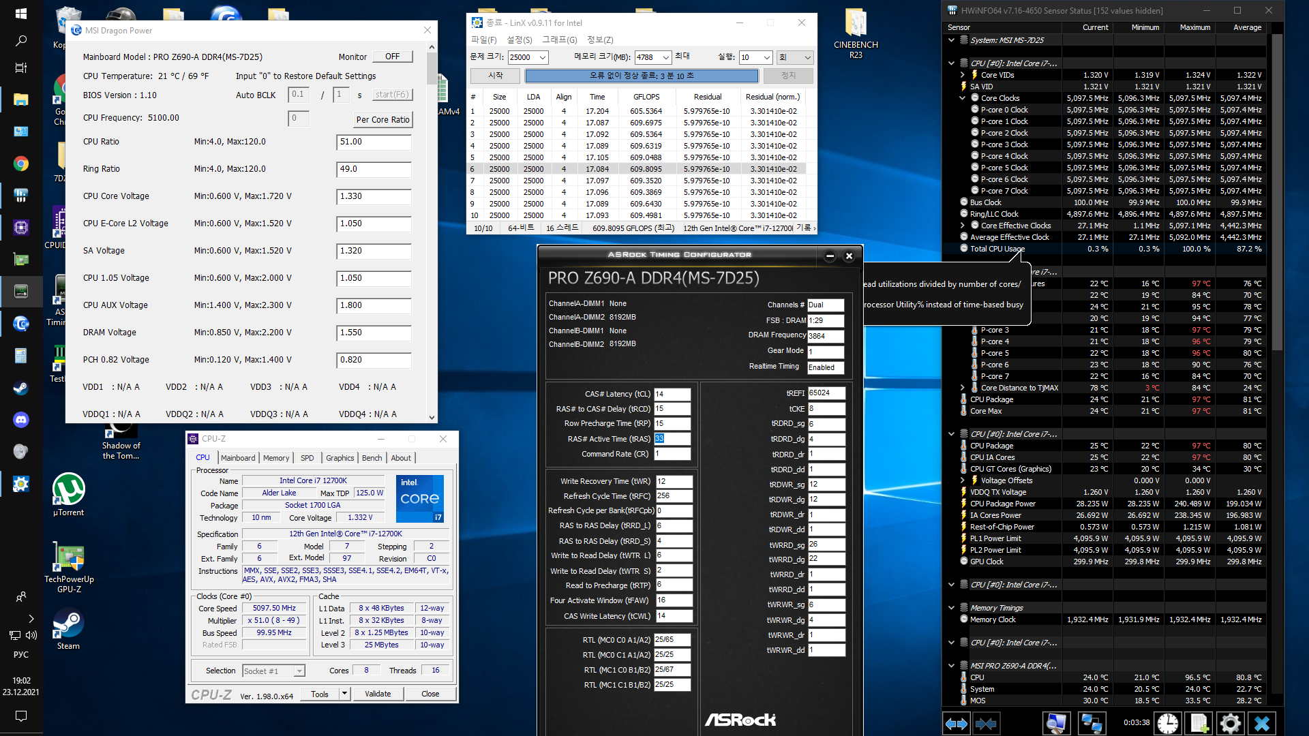The width and height of the screenshot is (1309, 736).
Task: Click HWiNFO reset clock icon
Action: (x=1167, y=723)
